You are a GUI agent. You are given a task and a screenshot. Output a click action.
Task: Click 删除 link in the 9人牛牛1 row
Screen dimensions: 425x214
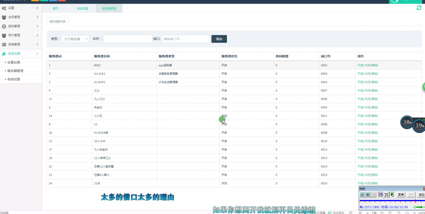pos(374,82)
